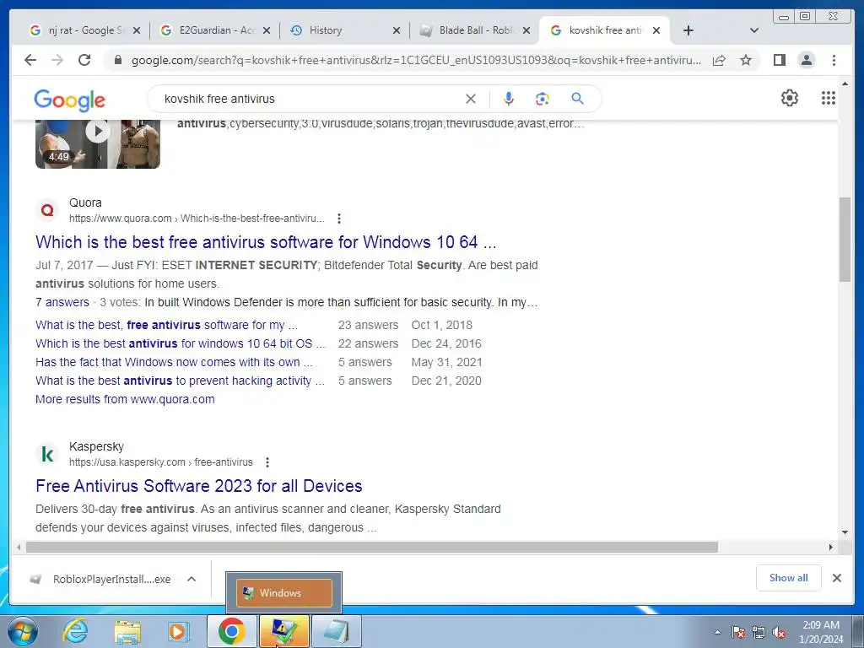Reload the current page

point(84,60)
